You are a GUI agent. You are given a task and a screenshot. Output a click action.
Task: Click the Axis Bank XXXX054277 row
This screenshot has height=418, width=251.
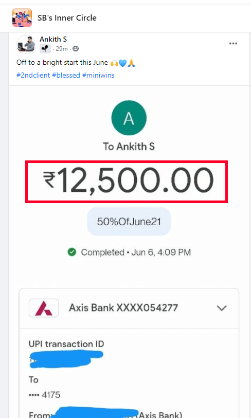129,308
